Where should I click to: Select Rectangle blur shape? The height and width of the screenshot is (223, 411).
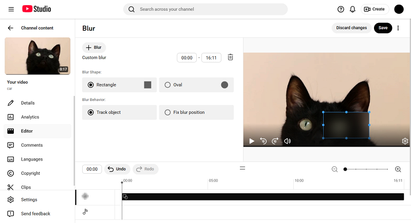pos(119,85)
